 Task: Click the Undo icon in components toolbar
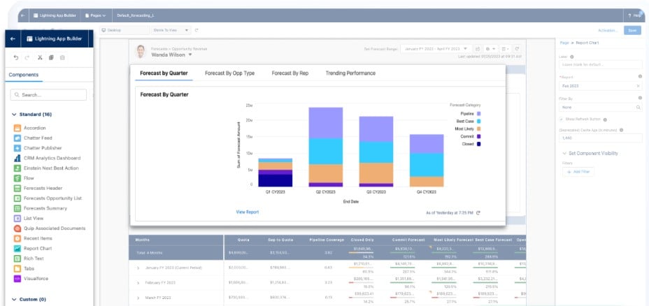15,57
